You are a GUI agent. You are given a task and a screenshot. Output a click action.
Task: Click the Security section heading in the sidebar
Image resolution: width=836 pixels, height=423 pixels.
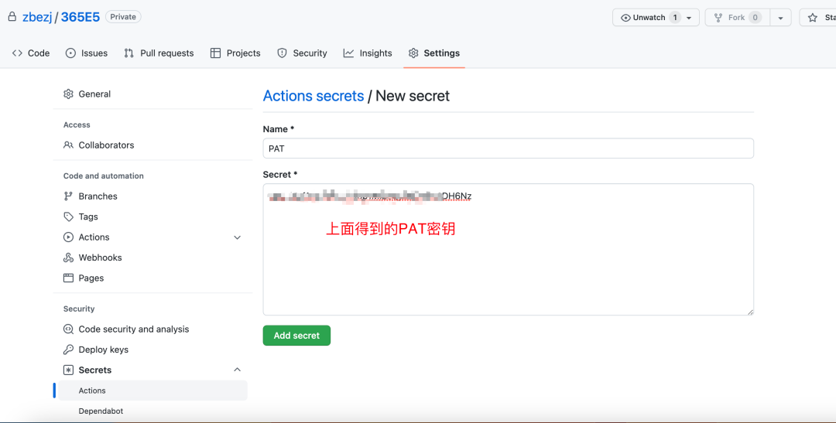click(x=79, y=309)
